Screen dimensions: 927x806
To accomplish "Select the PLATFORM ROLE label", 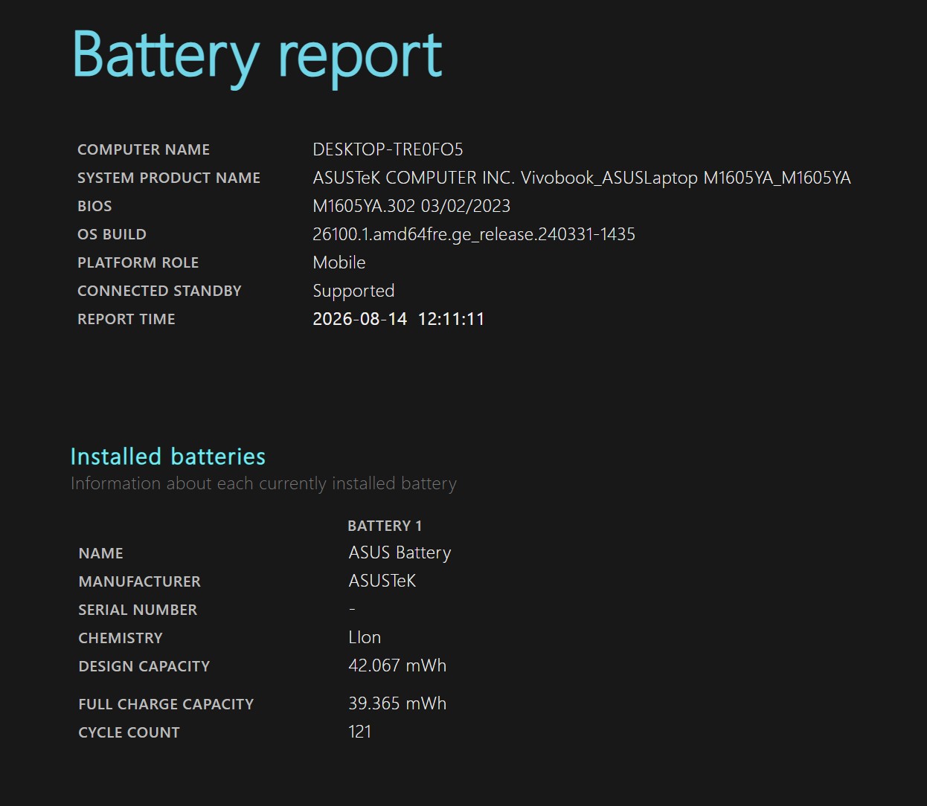I will tap(138, 262).
